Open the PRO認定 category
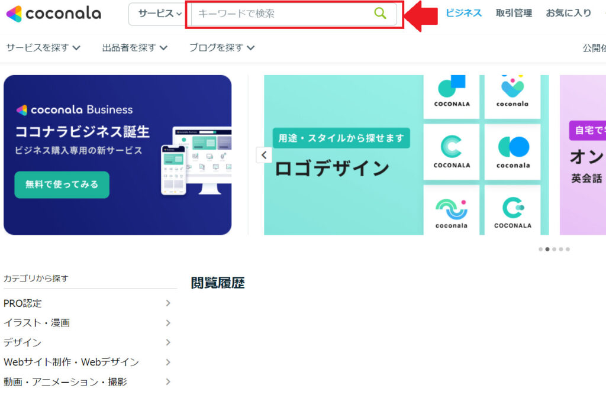606x395 pixels. (x=22, y=303)
